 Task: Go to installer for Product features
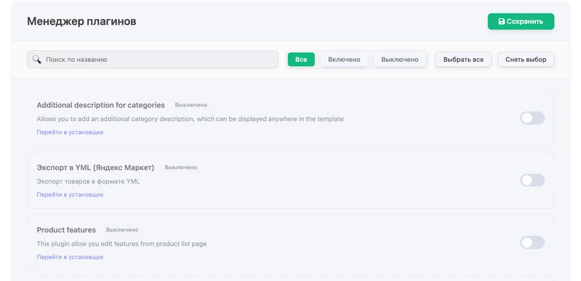point(70,257)
